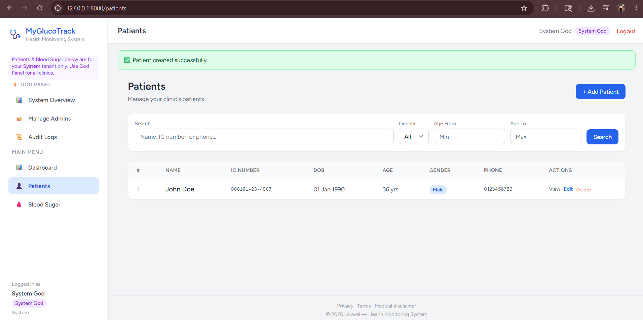Click the browser address bar URL

pyautogui.click(x=97, y=8)
